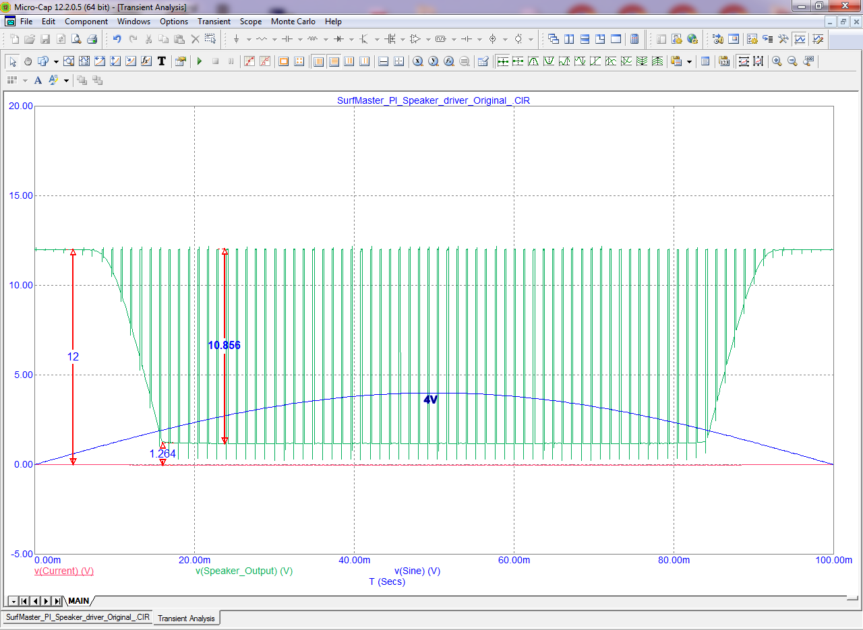Click the Tile Vertical windows icon
Image resolution: width=863 pixels, height=630 pixels.
point(569,39)
